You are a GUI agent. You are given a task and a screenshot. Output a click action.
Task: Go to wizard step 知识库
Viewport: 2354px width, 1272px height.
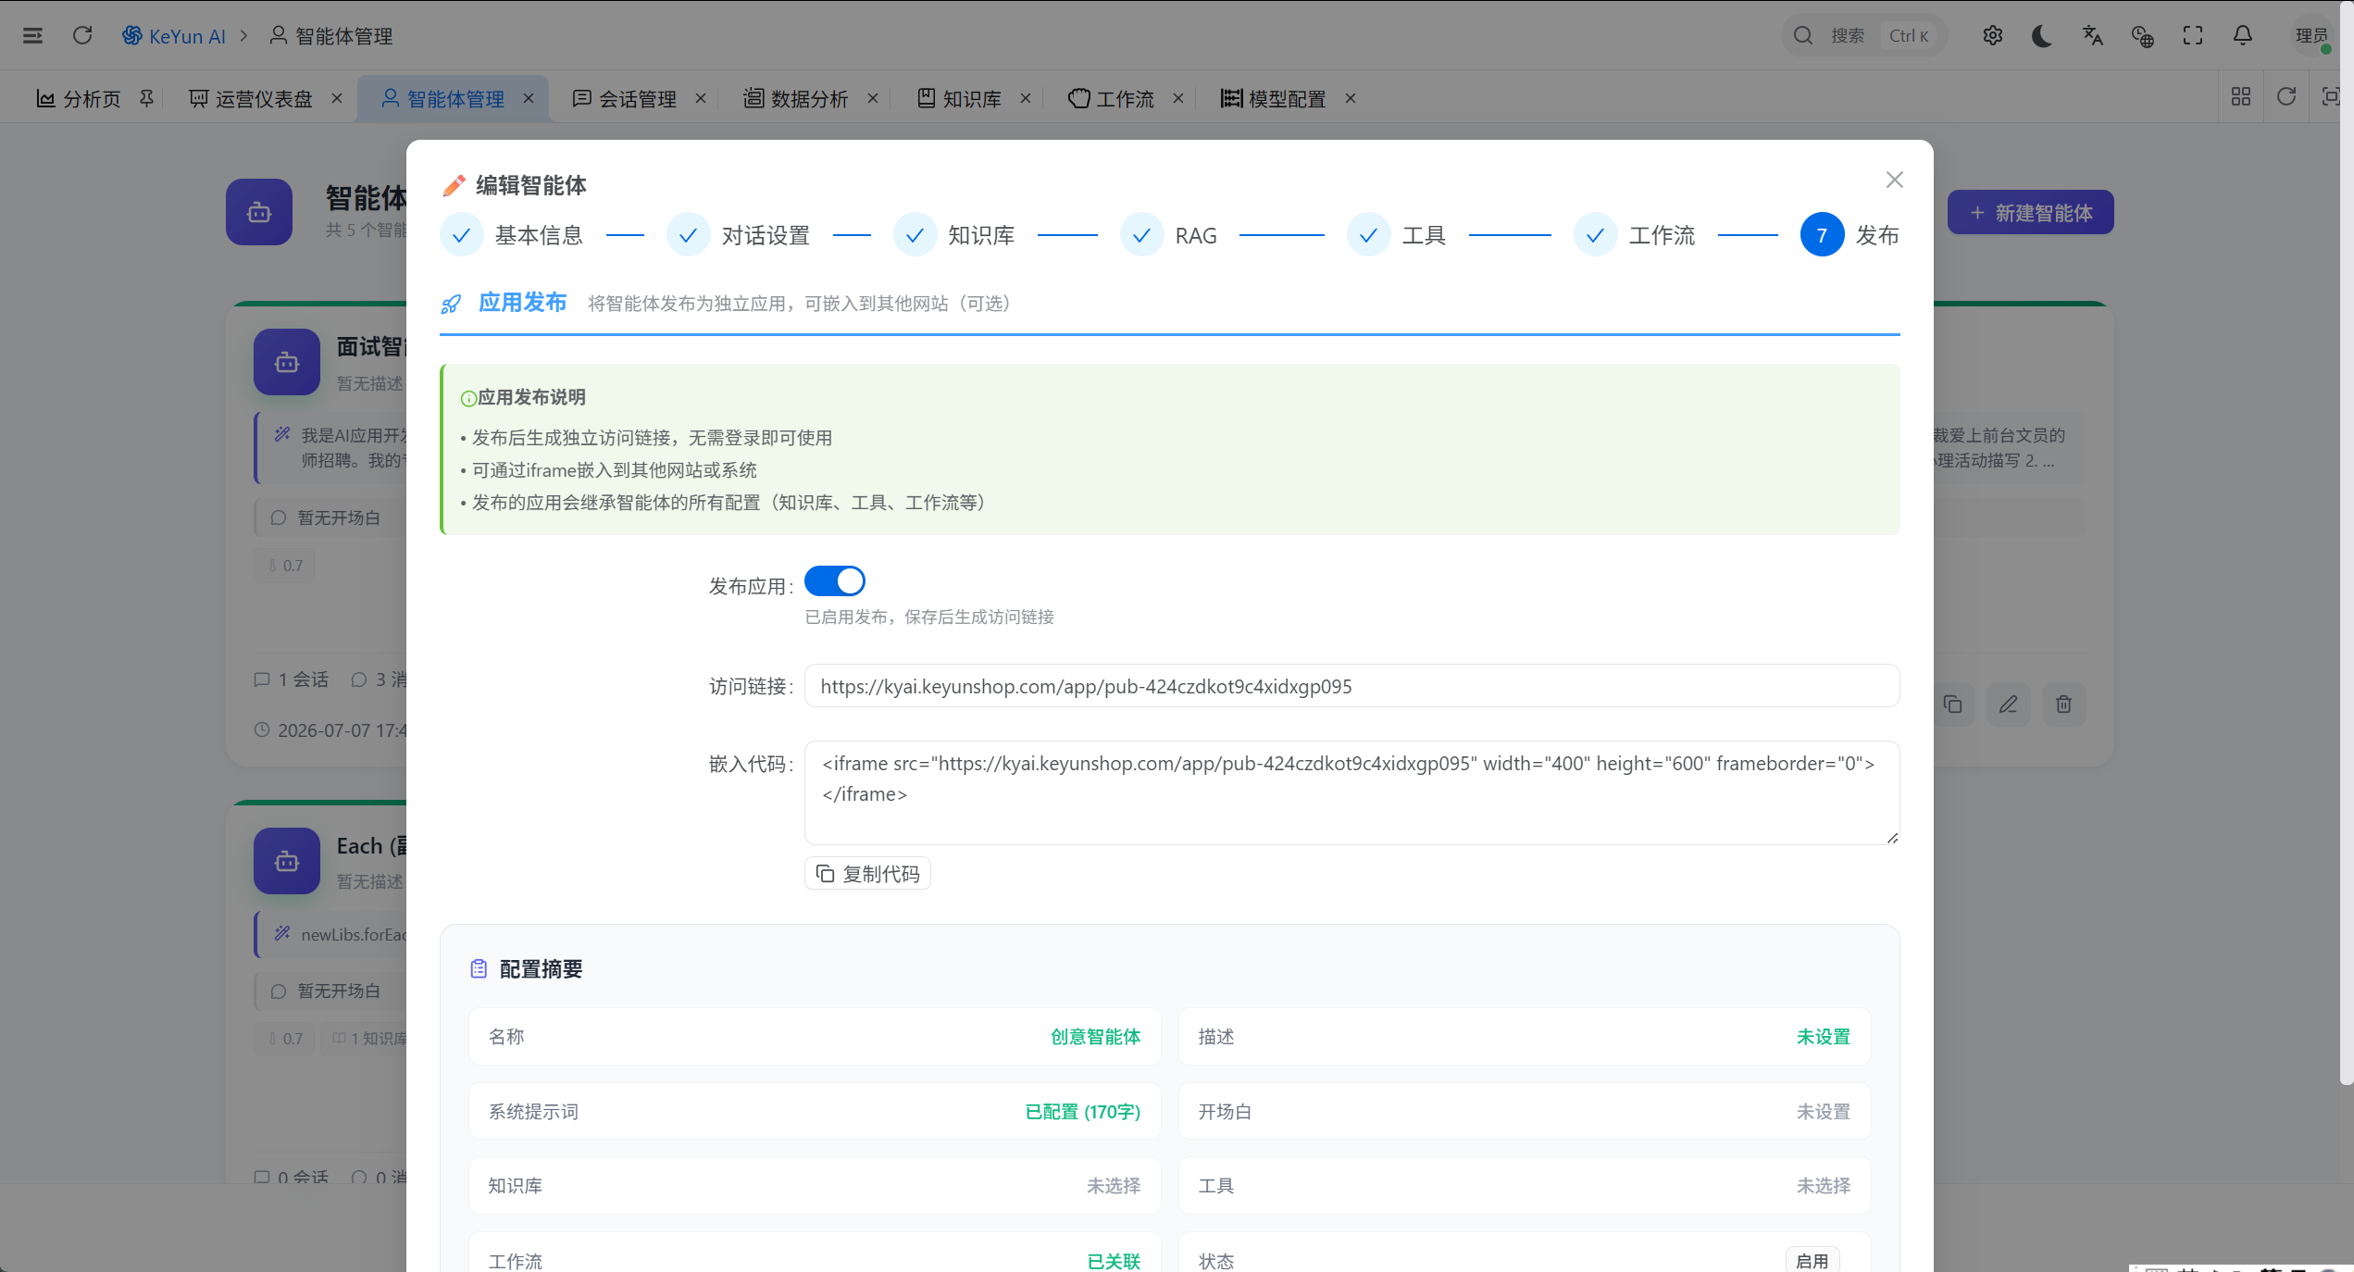955,235
